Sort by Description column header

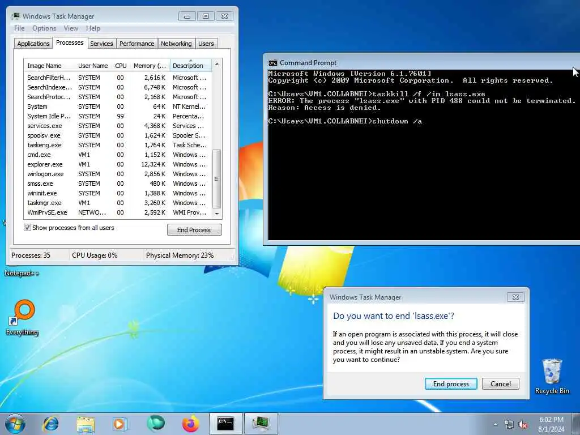[190, 66]
